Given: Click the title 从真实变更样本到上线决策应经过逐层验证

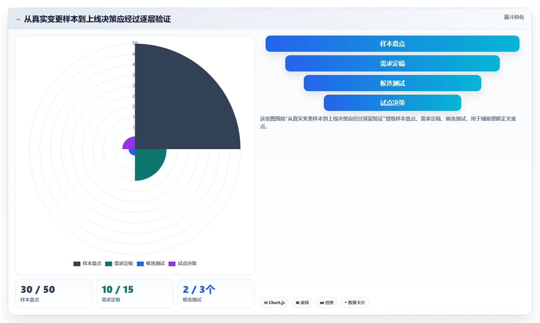Looking at the screenshot, I should 97,19.
